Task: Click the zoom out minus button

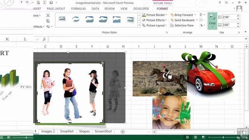Action: [209, 137]
